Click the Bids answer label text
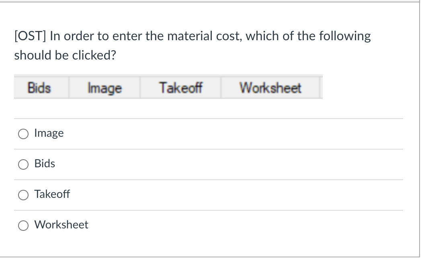Viewport: 424px width, 261px height. 45,164
